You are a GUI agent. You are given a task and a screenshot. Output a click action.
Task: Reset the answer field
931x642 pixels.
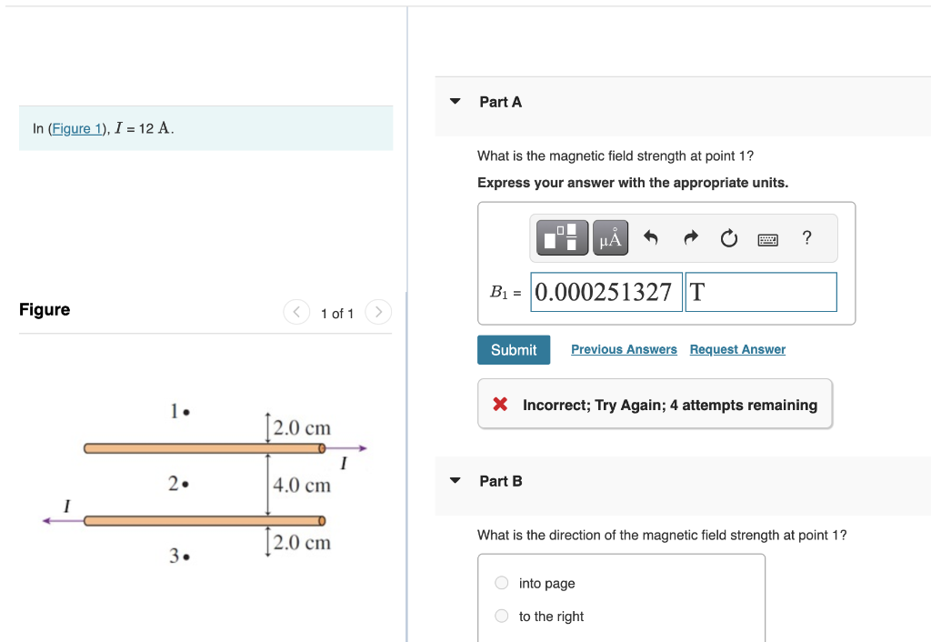[729, 238]
